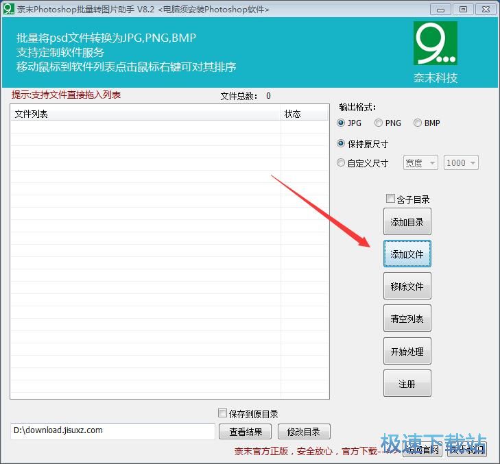The image size is (500, 464).
Task: Open the 宽度 dimension dropdown
Action: tap(420, 163)
